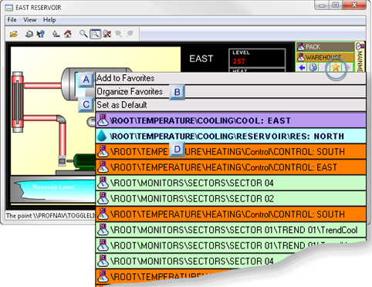Open the File menu
The height and width of the screenshot is (287, 372).
(x=12, y=20)
